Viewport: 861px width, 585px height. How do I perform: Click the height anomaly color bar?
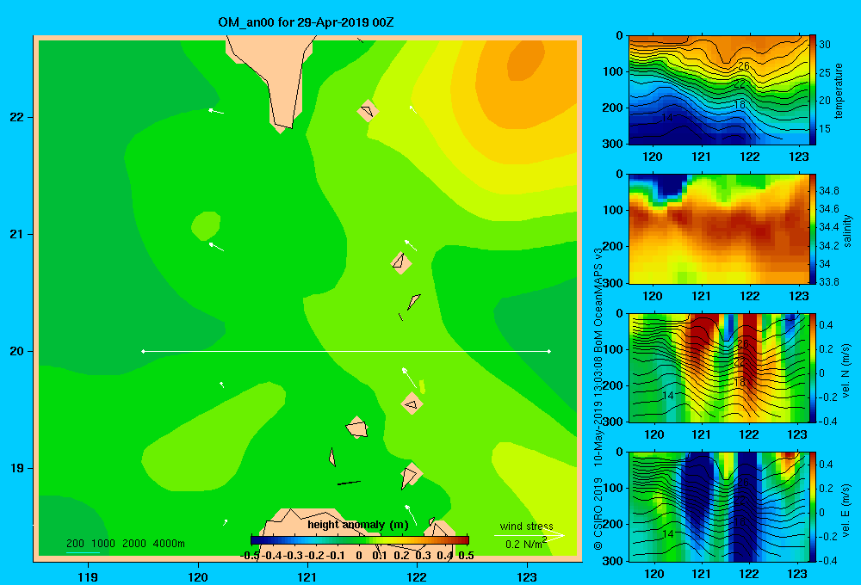(360, 540)
